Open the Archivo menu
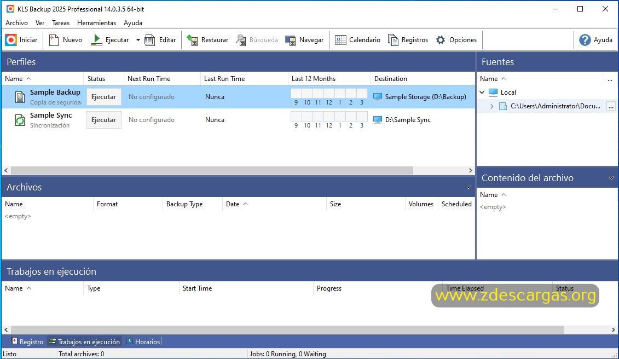This screenshot has width=619, height=359. click(16, 23)
